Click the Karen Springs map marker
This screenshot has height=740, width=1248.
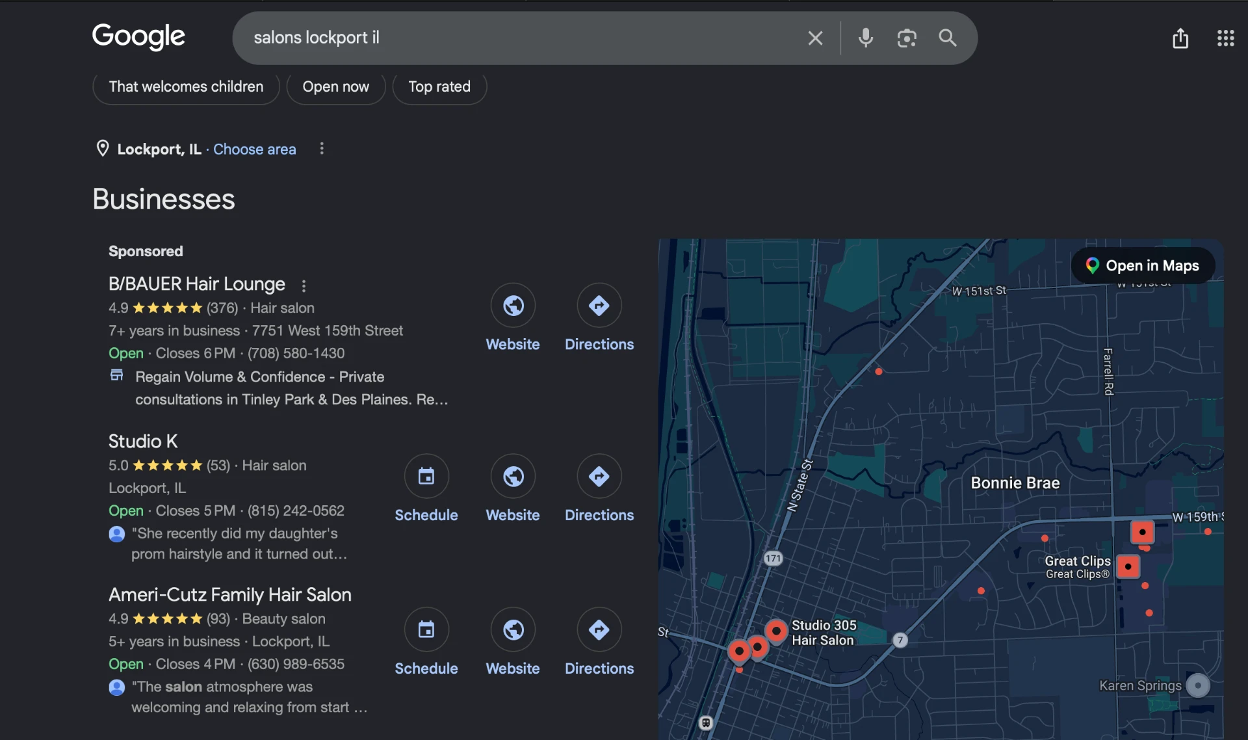coord(1198,685)
